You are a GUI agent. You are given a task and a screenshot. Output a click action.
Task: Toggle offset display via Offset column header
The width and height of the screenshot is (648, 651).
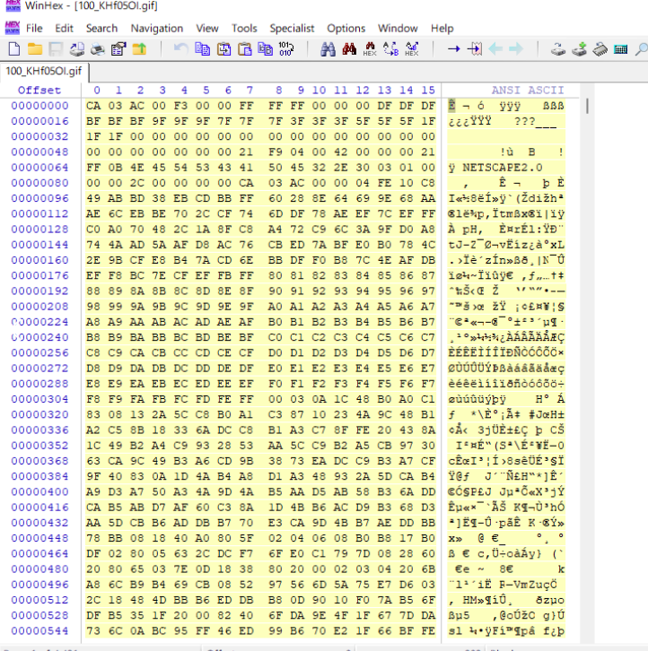point(39,91)
